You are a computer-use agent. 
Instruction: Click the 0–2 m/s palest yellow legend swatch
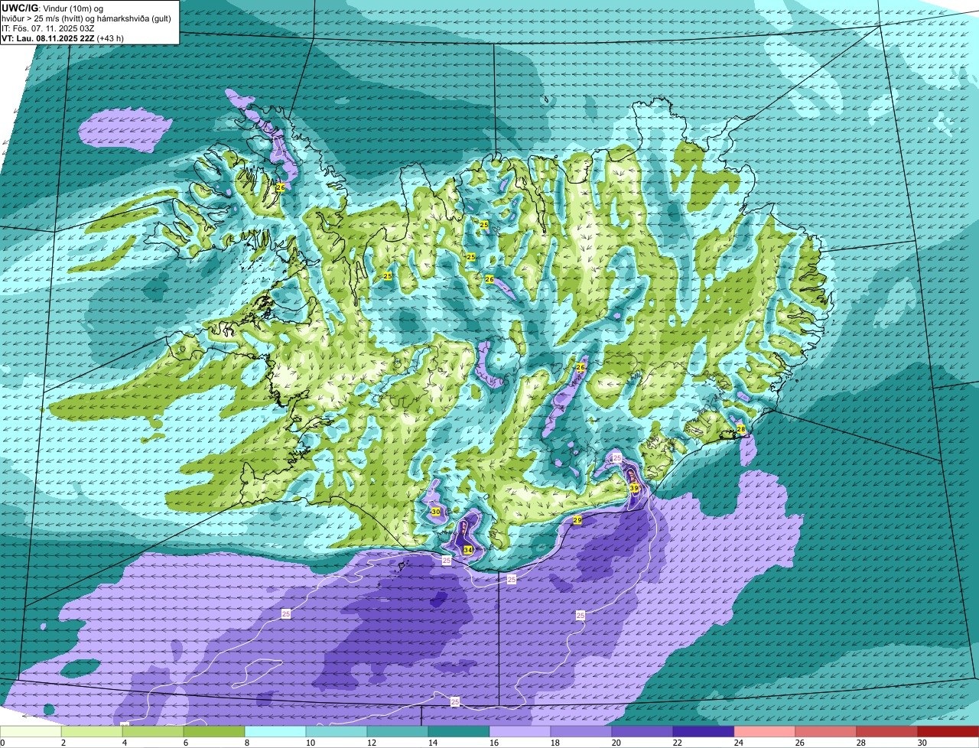point(31,731)
